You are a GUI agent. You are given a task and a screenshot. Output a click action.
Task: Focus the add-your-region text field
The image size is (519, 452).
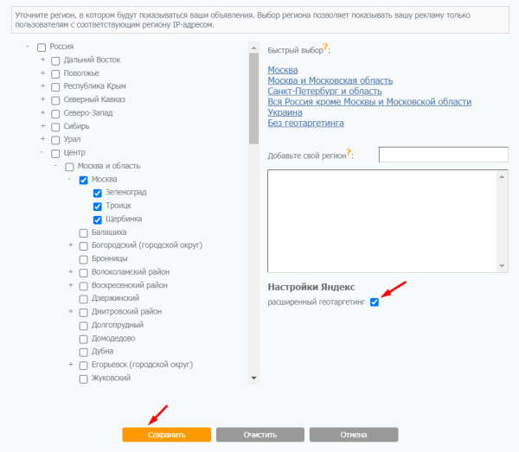443,154
